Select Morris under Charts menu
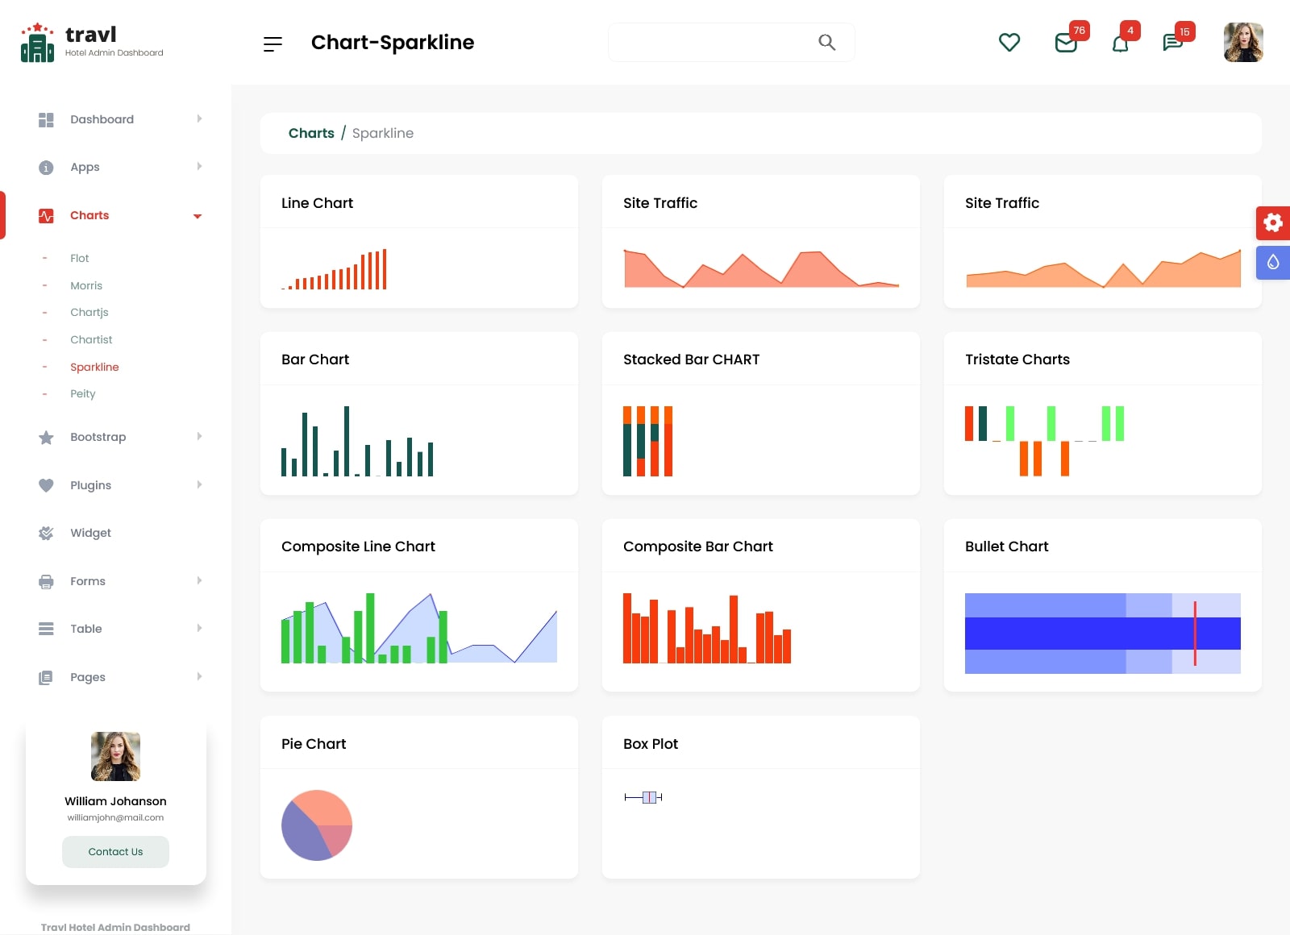Image resolution: width=1290 pixels, height=935 pixels. click(x=86, y=285)
